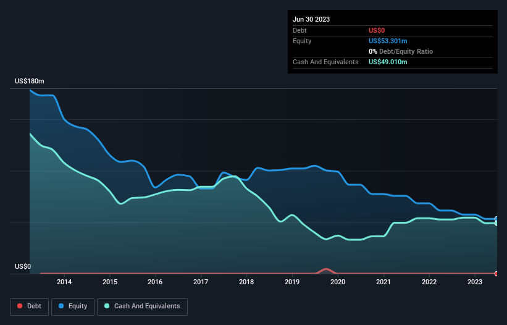
Task: Click the red US$0 debt value
Action: (x=377, y=30)
